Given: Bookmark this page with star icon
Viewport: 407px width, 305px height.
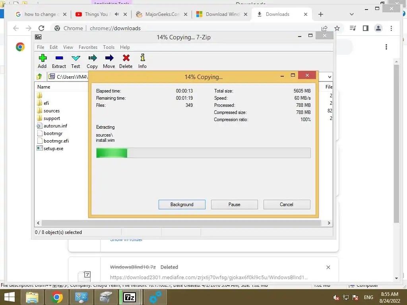Looking at the screenshot, I should pyautogui.click(x=337, y=28).
